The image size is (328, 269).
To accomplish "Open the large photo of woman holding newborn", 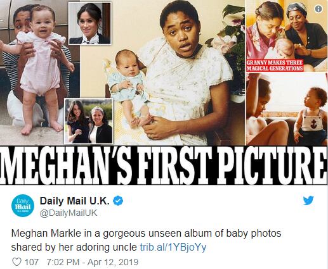I will [163, 73].
